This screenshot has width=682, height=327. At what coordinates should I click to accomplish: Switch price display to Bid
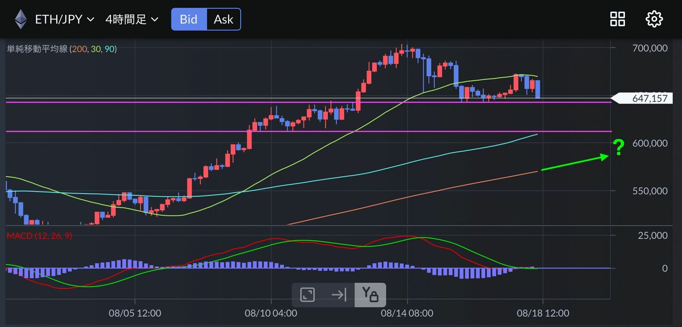coord(189,19)
